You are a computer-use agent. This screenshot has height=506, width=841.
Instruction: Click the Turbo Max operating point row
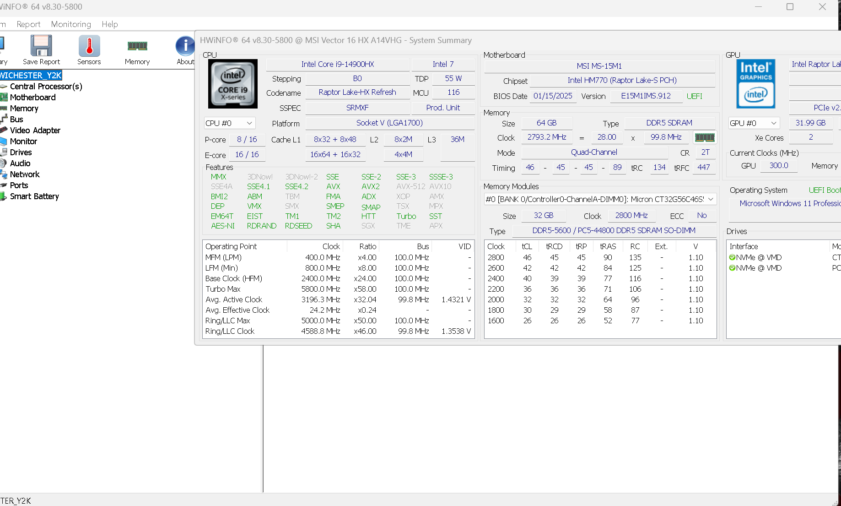338,289
